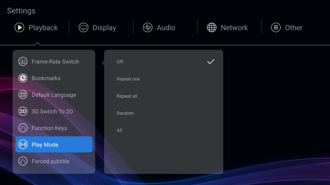Choose the Off play mode option
330x185 pixels.
click(163, 62)
